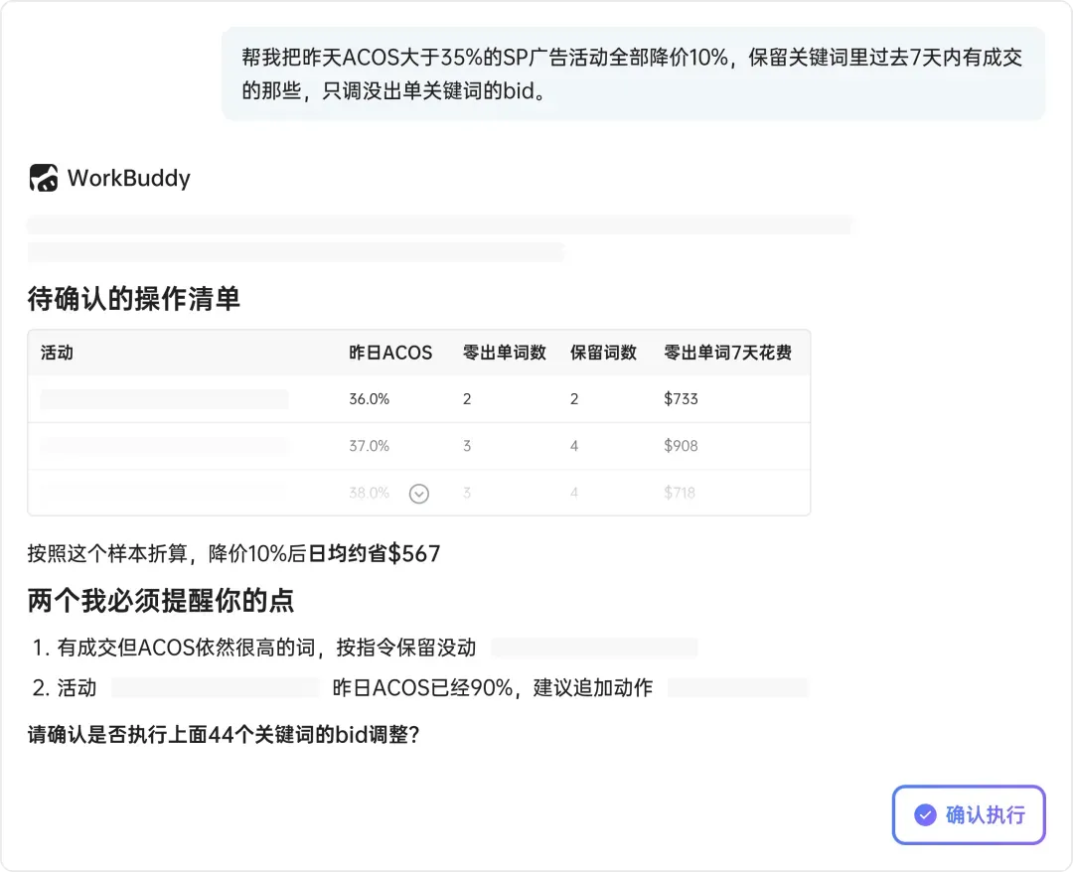Click the 37.0% ACOS cell
Viewport: 1073px width, 872px height.
click(369, 446)
